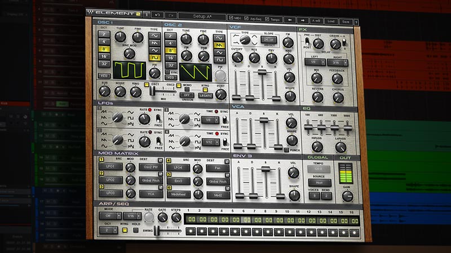This screenshot has width=451, height=253.
Task: Click the UNISON Off button
Action: click(187, 95)
